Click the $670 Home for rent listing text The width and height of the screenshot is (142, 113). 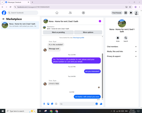(58, 29)
